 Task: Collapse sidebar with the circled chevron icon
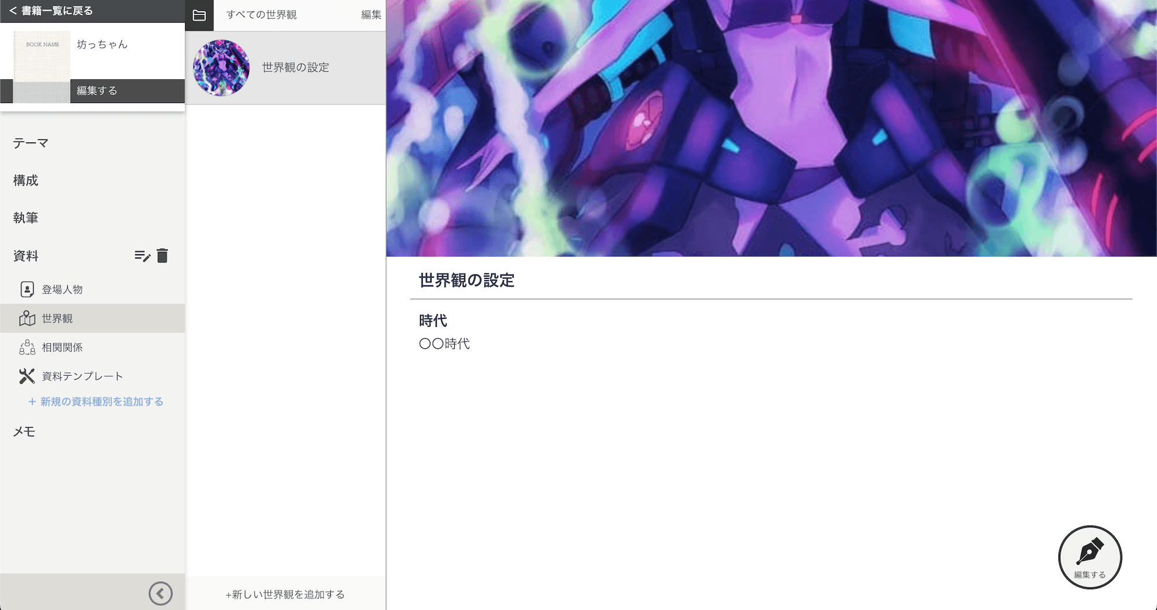tap(161, 593)
